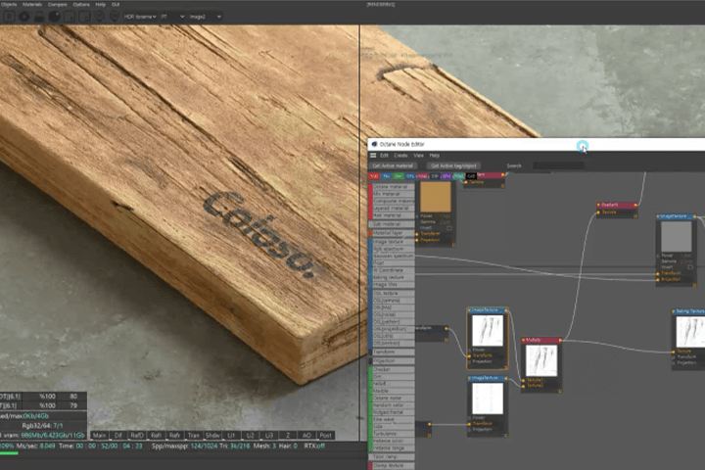Image resolution: width=705 pixels, height=470 pixels.
Task: Open the PT kernel dropdown
Action: pyautogui.click(x=172, y=17)
